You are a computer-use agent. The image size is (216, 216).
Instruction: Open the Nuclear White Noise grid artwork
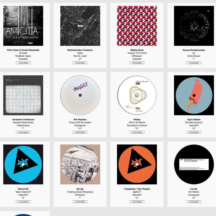point(23,95)
